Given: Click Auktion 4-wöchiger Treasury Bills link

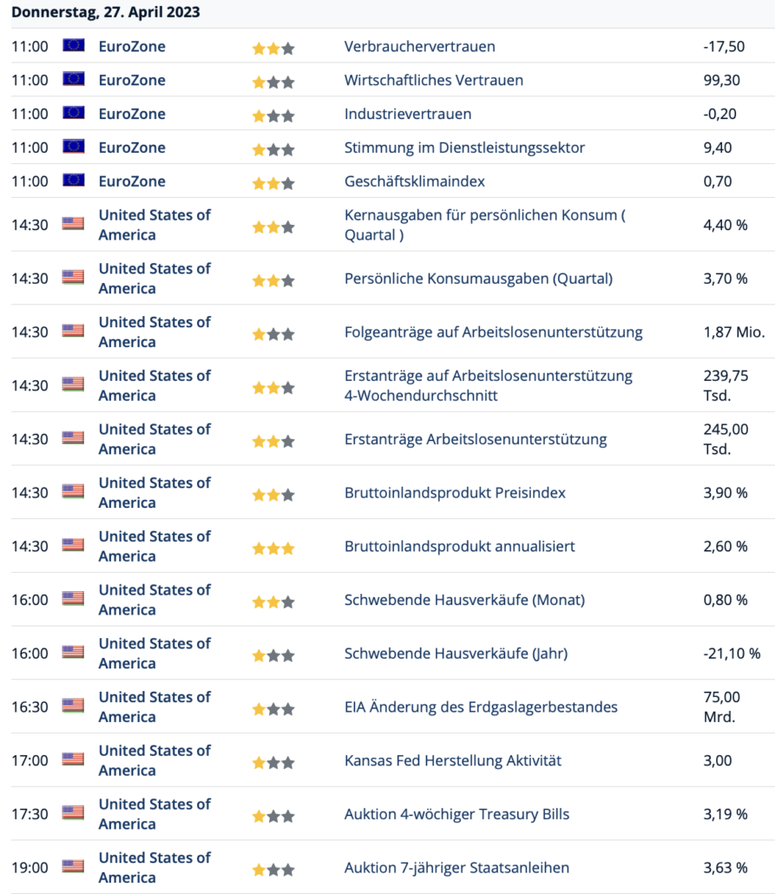Looking at the screenshot, I should (x=456, y=814).
